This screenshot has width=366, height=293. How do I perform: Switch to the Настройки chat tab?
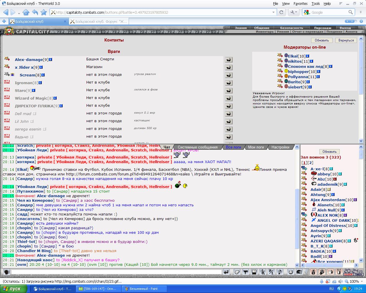pos(280,147)
